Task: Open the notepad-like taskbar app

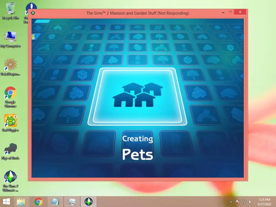Action: coord(55,202)
